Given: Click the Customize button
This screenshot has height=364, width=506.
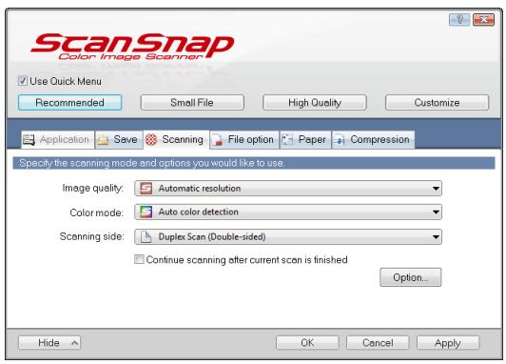Looking at the screenshot, I should [437, 103].
